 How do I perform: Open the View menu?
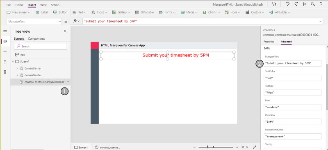click(x=43, y=5)
